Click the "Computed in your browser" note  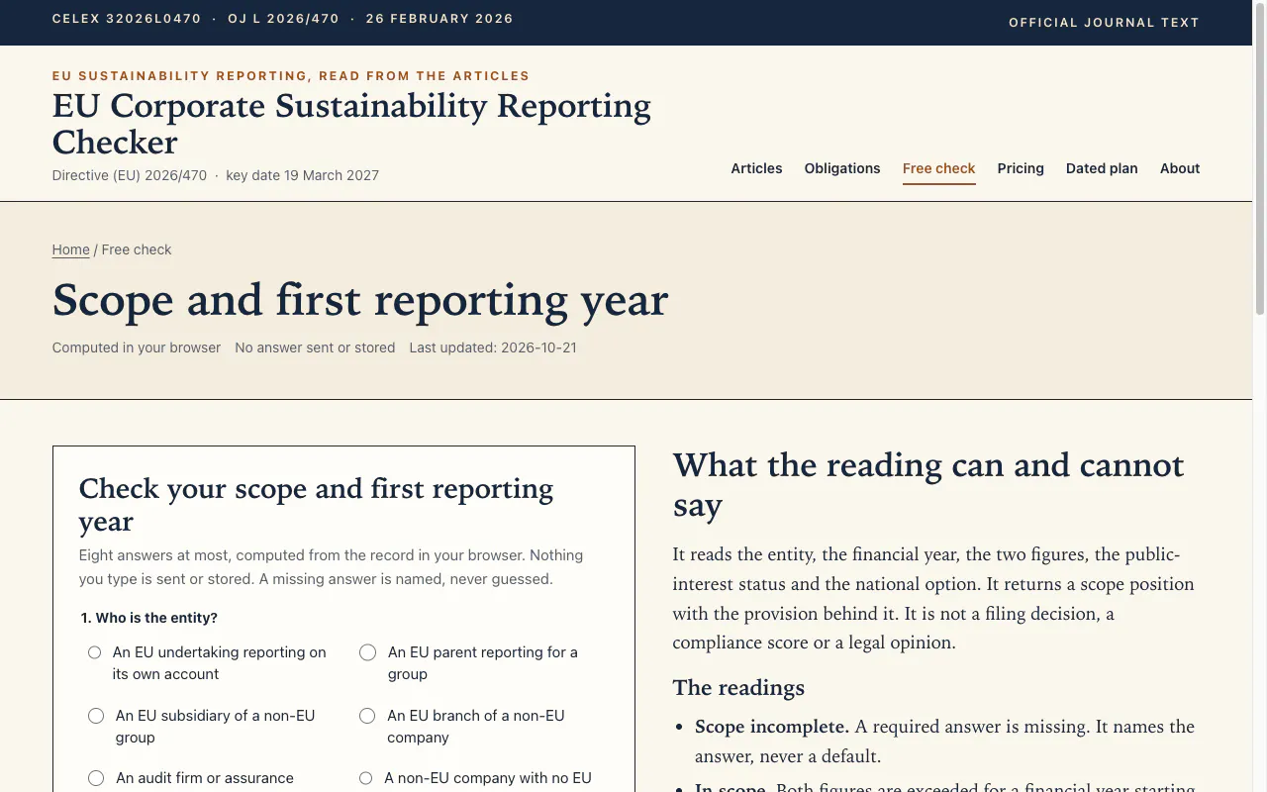(137, 347)
